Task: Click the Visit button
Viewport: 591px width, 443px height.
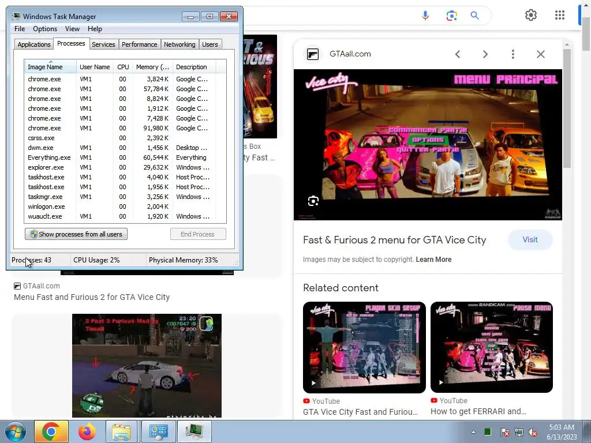Action: [x=530, y=239]
